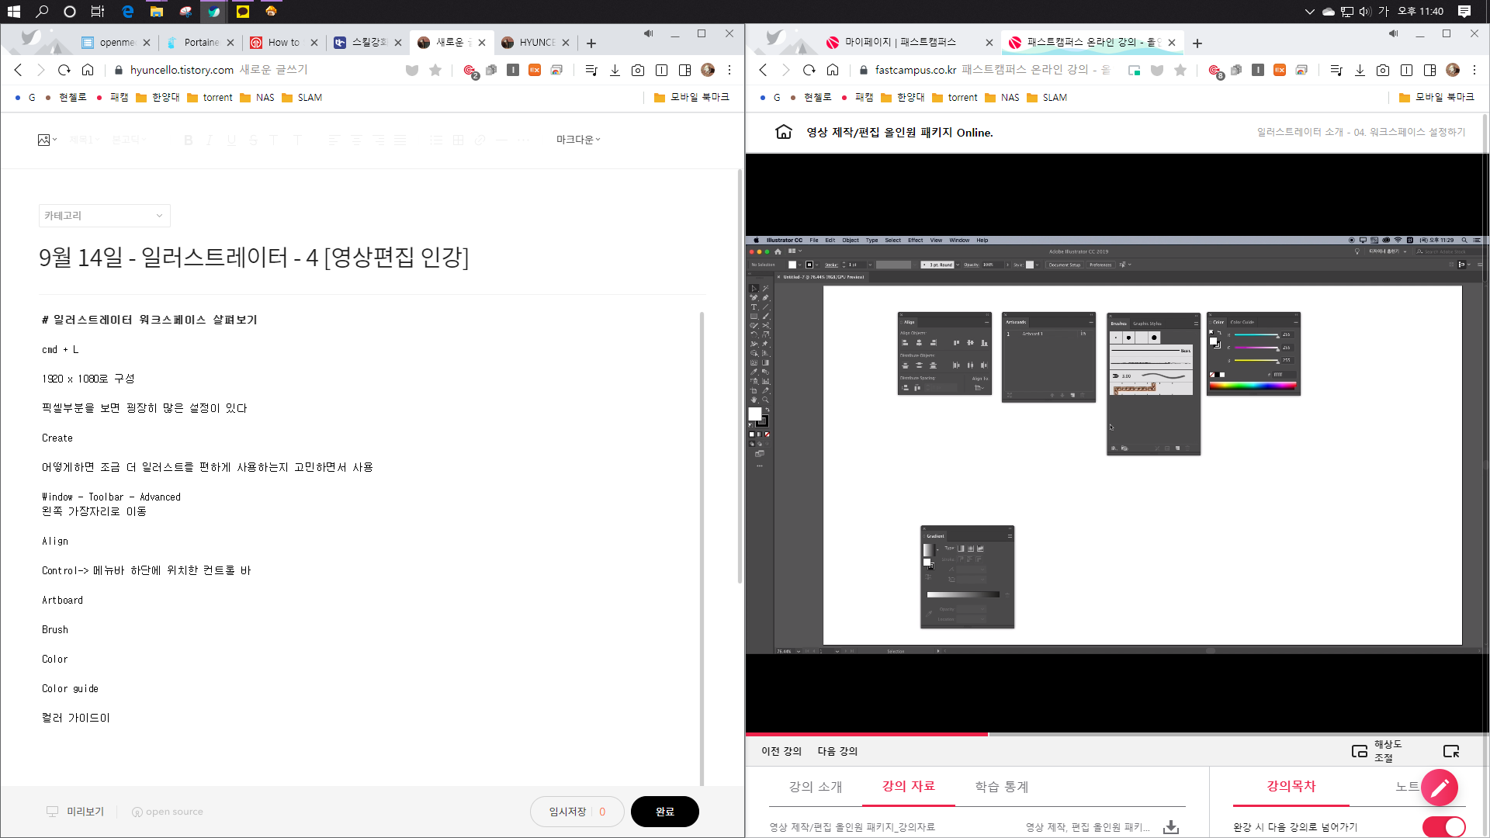Click the 임시저장 draft save button
Screen dimensions: 1490x838
[568, 812]
